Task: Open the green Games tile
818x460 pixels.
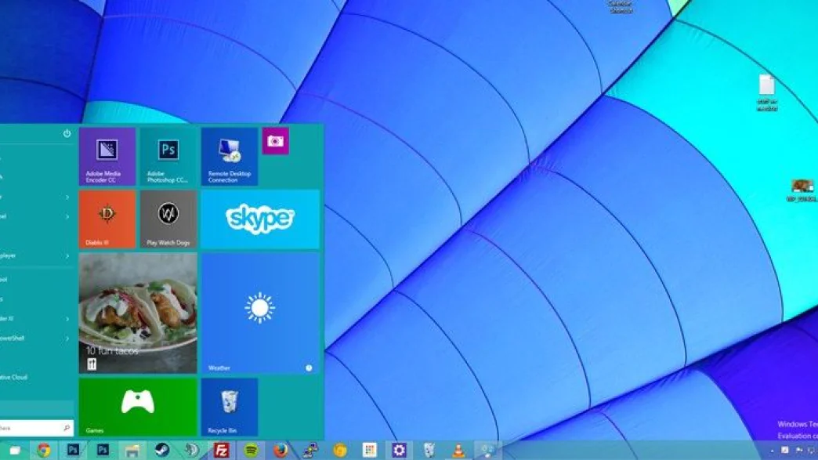Action: pyautogui.click(x=138, y=407)
